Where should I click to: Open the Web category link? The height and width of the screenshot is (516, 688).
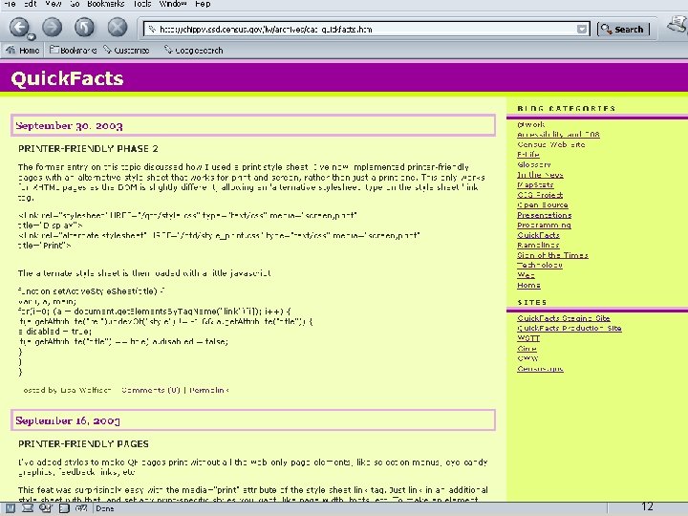526,275
